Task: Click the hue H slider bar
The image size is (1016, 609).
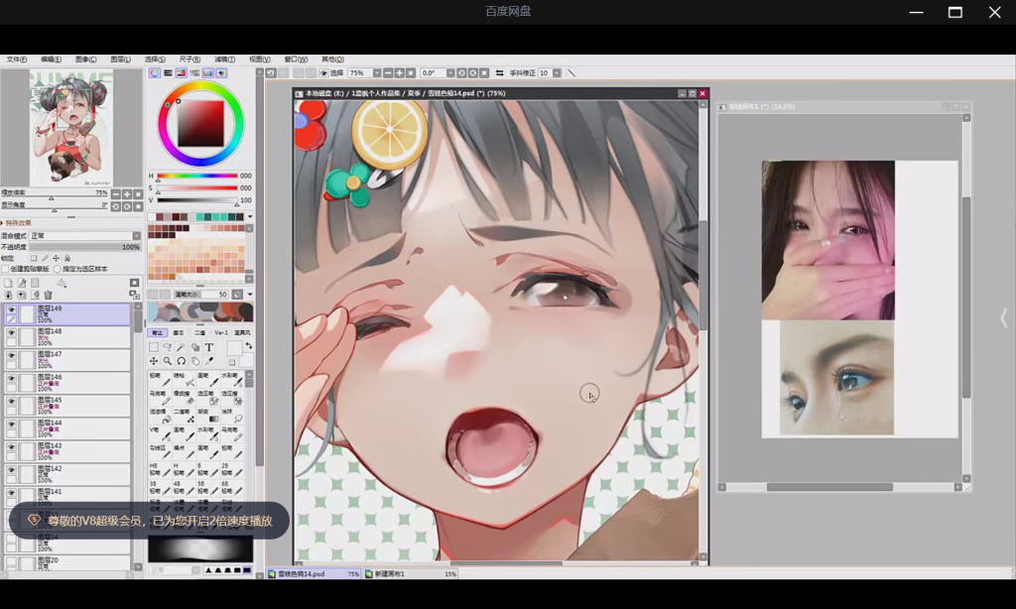Action: click(196, 177)
